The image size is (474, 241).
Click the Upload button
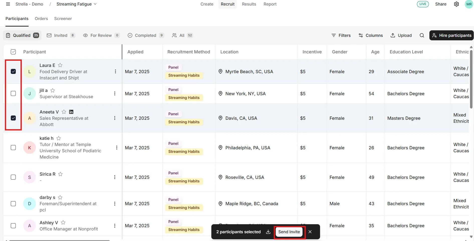401,35
